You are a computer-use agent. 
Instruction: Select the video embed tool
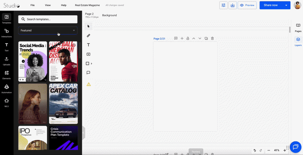tap(88, 54)
